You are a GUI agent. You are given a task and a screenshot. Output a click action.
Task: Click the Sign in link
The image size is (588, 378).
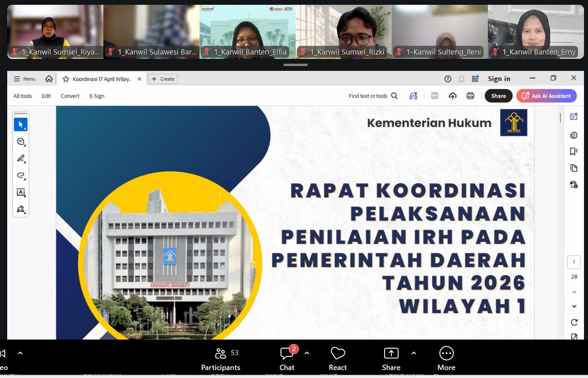tap(499, 79)
